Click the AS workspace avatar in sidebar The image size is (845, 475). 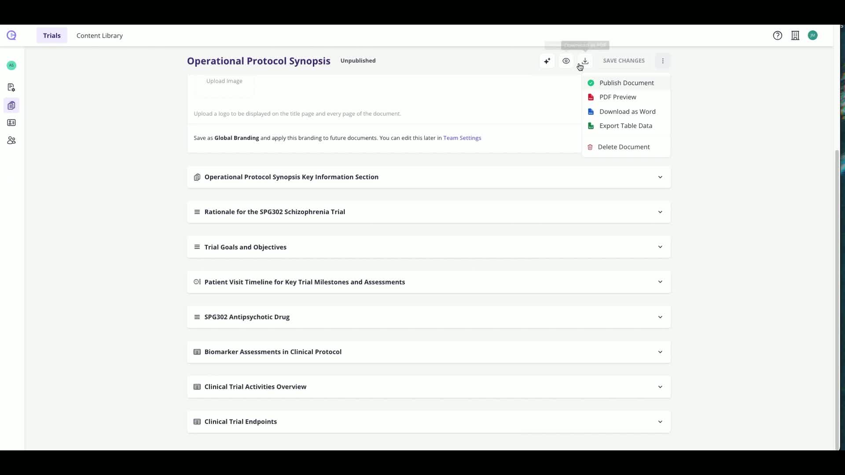(11, 66)
